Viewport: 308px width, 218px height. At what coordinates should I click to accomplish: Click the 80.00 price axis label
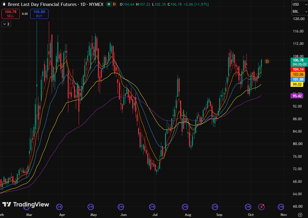tap(298, 144)
